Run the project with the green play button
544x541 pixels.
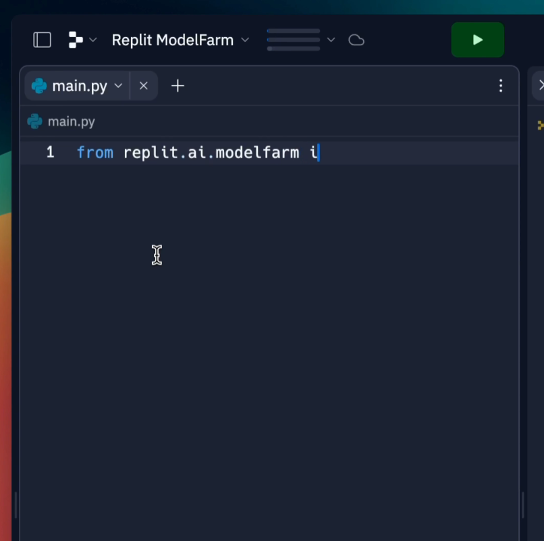point(477,40)
